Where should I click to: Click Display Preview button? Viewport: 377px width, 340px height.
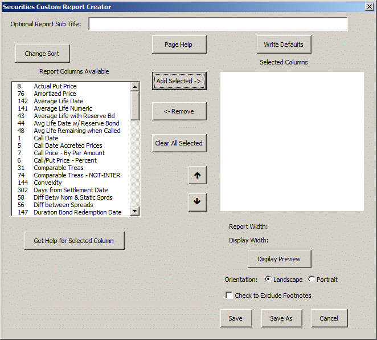click(279, 259)
